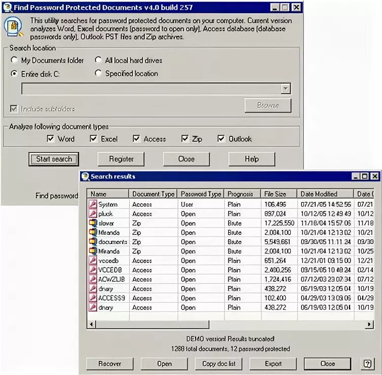
Task: Click the Close button in main window
Action: (x=186, y=159)
